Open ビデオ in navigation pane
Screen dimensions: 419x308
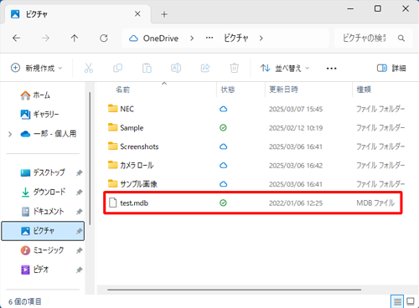pyautogui.click(x=35, y=269)
